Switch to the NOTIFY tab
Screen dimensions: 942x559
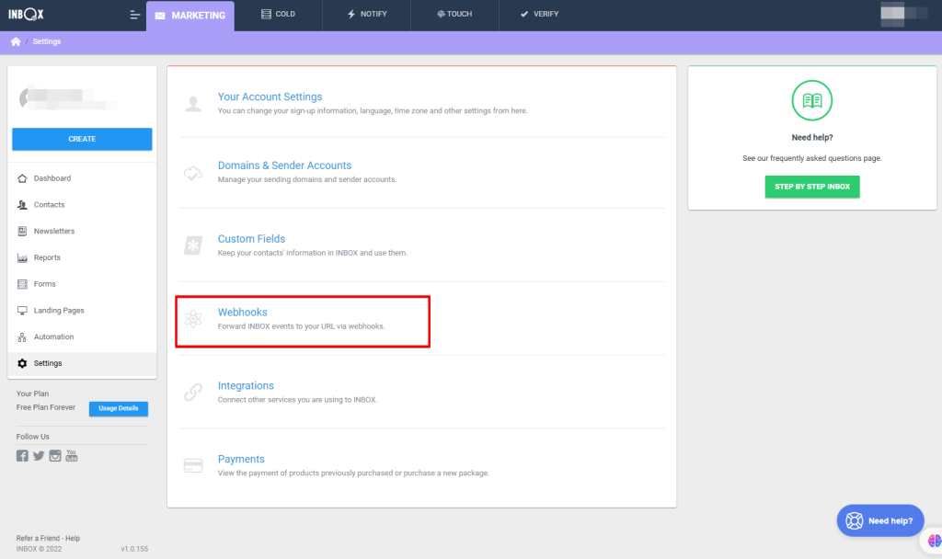tap(366, 15)
